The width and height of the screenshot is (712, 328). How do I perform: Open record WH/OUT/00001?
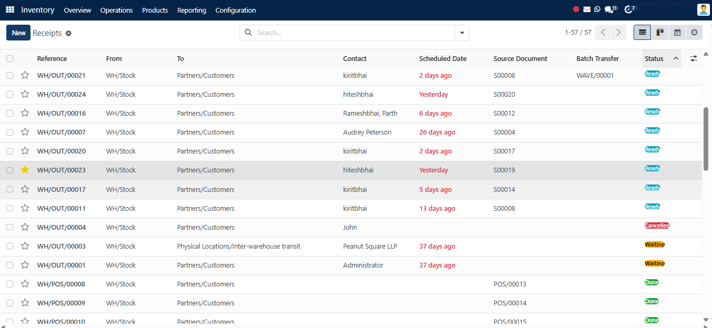[x=62, y=265]
